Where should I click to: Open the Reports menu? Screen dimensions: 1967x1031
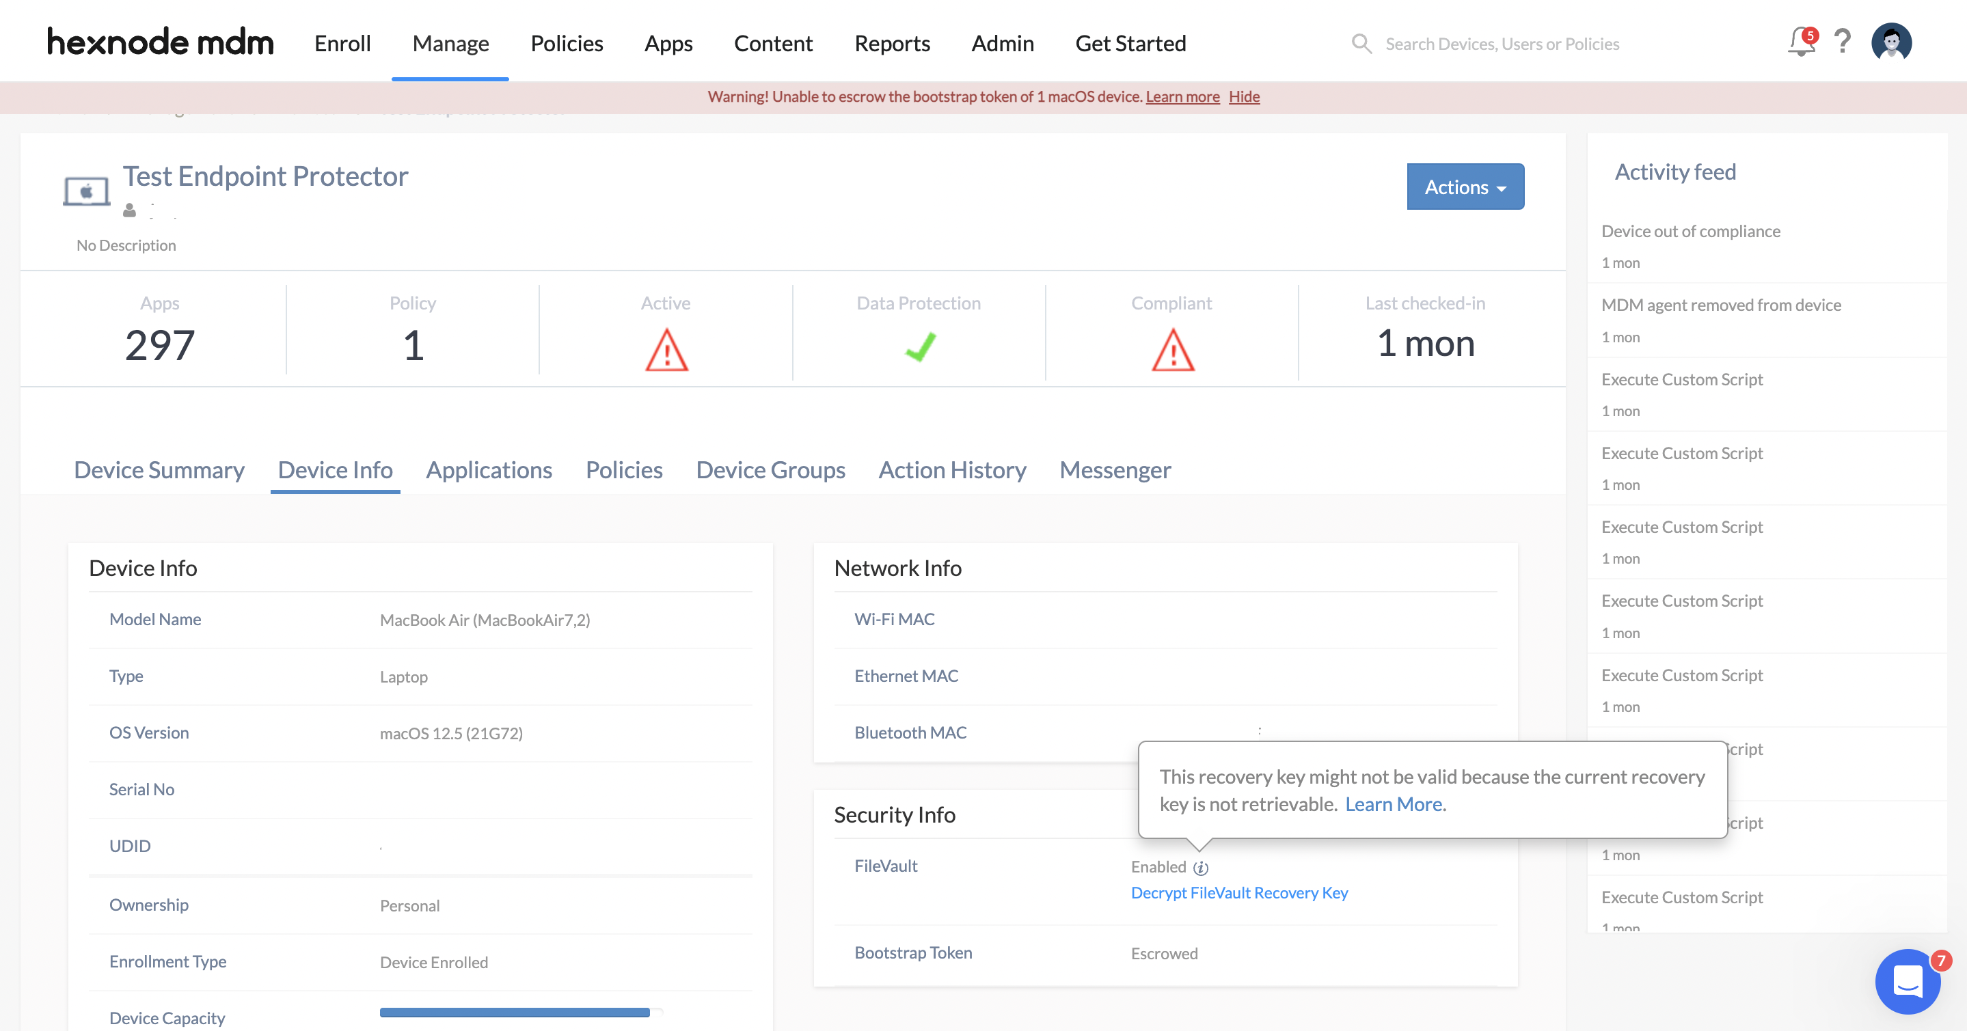tap(892, 44)
